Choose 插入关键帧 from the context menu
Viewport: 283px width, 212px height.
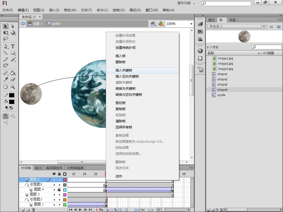pos(124,70)
